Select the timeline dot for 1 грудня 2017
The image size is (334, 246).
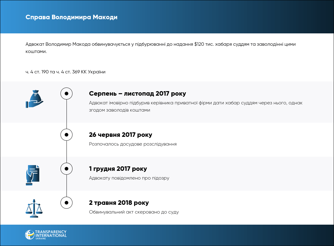pyautogui.click(x=66, y=169)
